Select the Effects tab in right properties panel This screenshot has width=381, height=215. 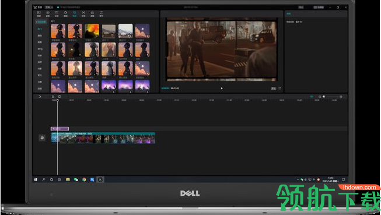[289, 14]
